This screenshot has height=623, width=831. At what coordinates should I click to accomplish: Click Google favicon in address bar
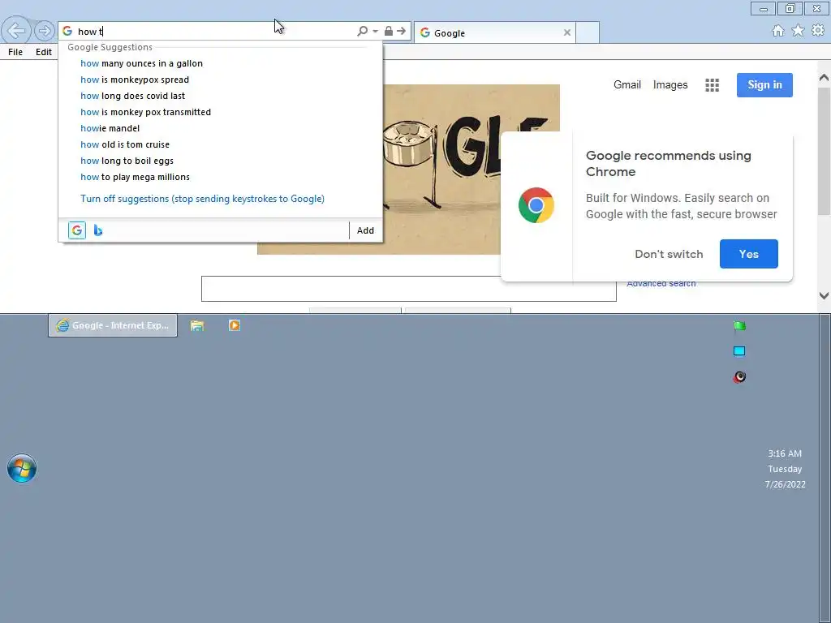coord(67,32)
